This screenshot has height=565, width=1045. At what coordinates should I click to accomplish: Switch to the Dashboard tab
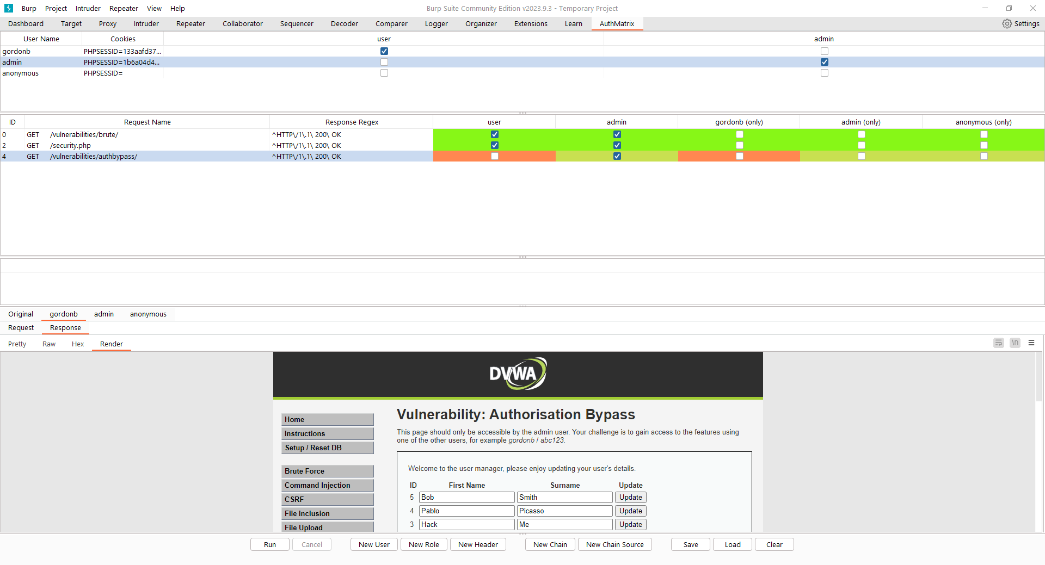coord(26,23)
